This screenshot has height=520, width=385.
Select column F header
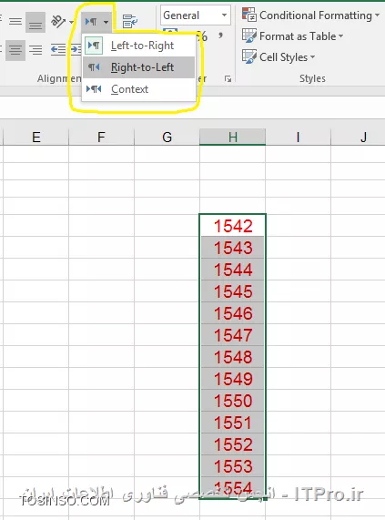click(101, 137)
